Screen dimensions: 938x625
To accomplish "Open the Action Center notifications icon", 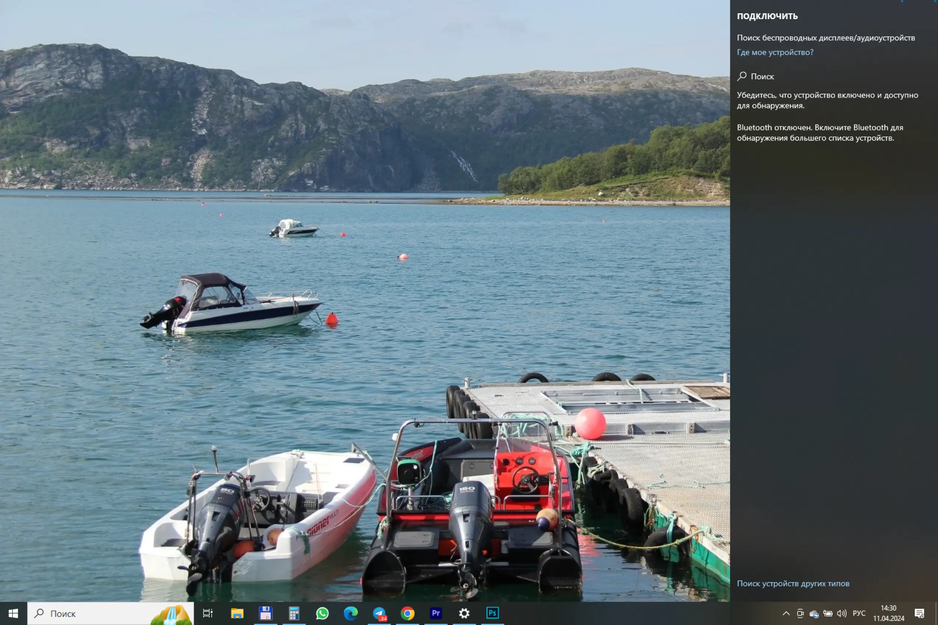I will coord(920,614).
